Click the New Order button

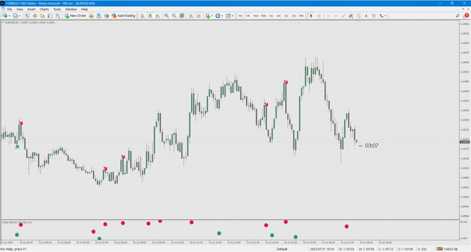[75, 16]
